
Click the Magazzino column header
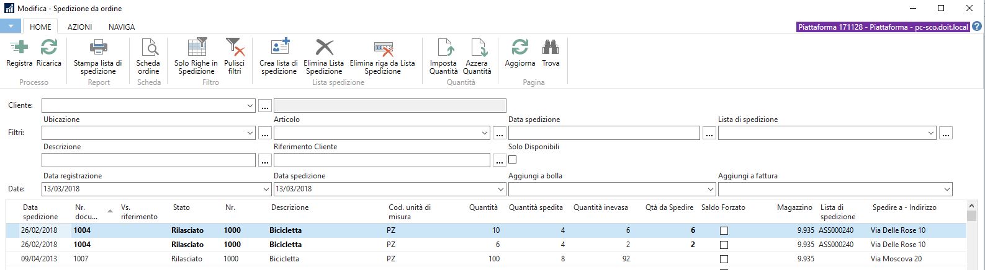[794, 207]
